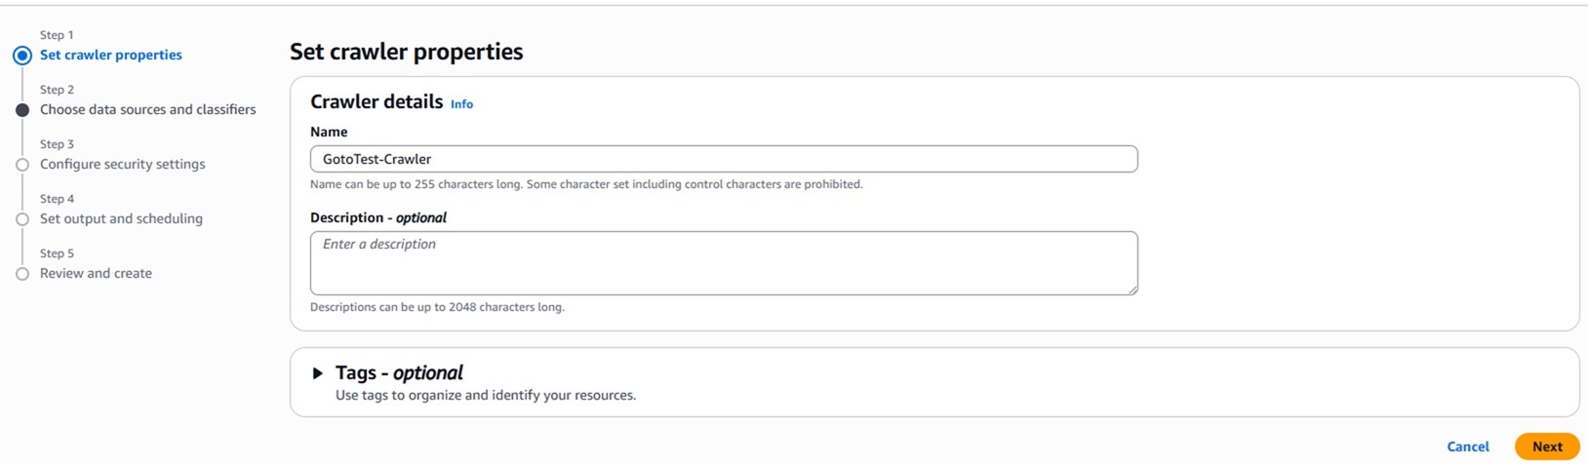
Task: Click the Step 2 filled circle indicator
Action: tap(22, 110)
